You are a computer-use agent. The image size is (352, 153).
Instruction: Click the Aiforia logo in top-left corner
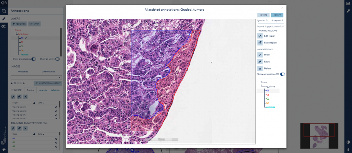point(4,3)
